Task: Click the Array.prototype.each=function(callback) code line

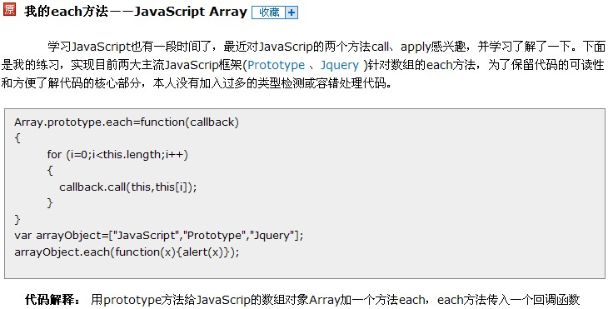Action: [127, 122]
